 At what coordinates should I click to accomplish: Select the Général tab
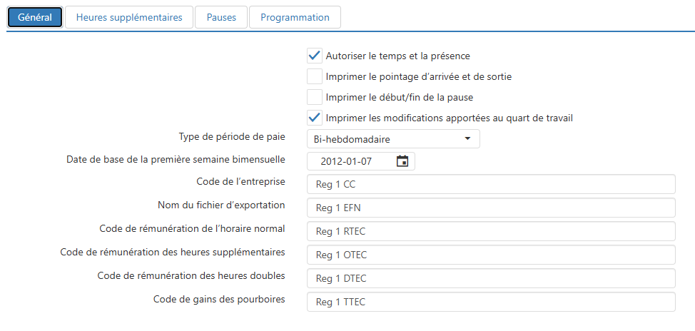(x=35, y=17)
